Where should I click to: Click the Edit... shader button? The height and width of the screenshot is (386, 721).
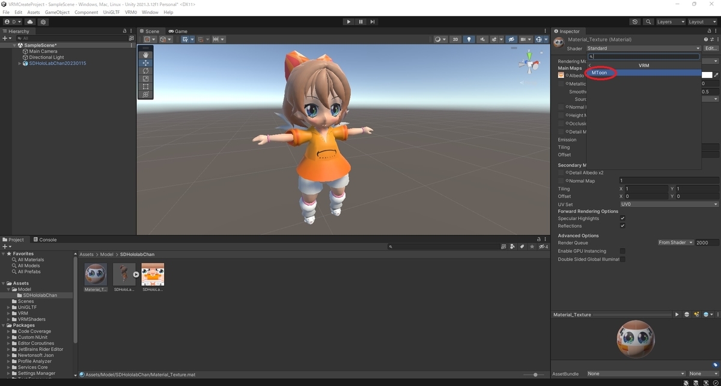711,49
